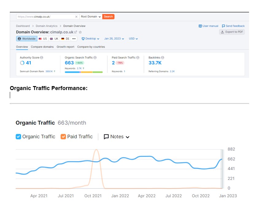Open the Root Domain dropdown
The height and width of the screenshot is (203, 257).
pyautogui.click(x=90, y=17)
